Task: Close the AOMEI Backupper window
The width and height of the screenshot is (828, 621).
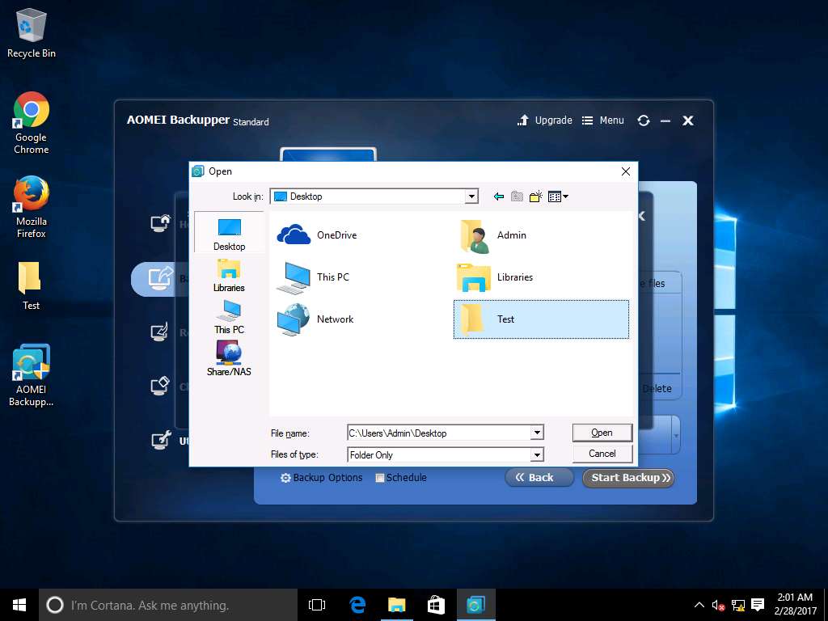Action: 687,121
